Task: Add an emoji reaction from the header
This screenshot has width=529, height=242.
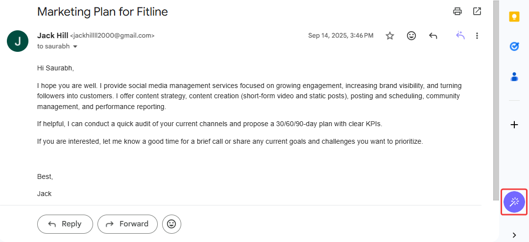Action: (411, 36)
